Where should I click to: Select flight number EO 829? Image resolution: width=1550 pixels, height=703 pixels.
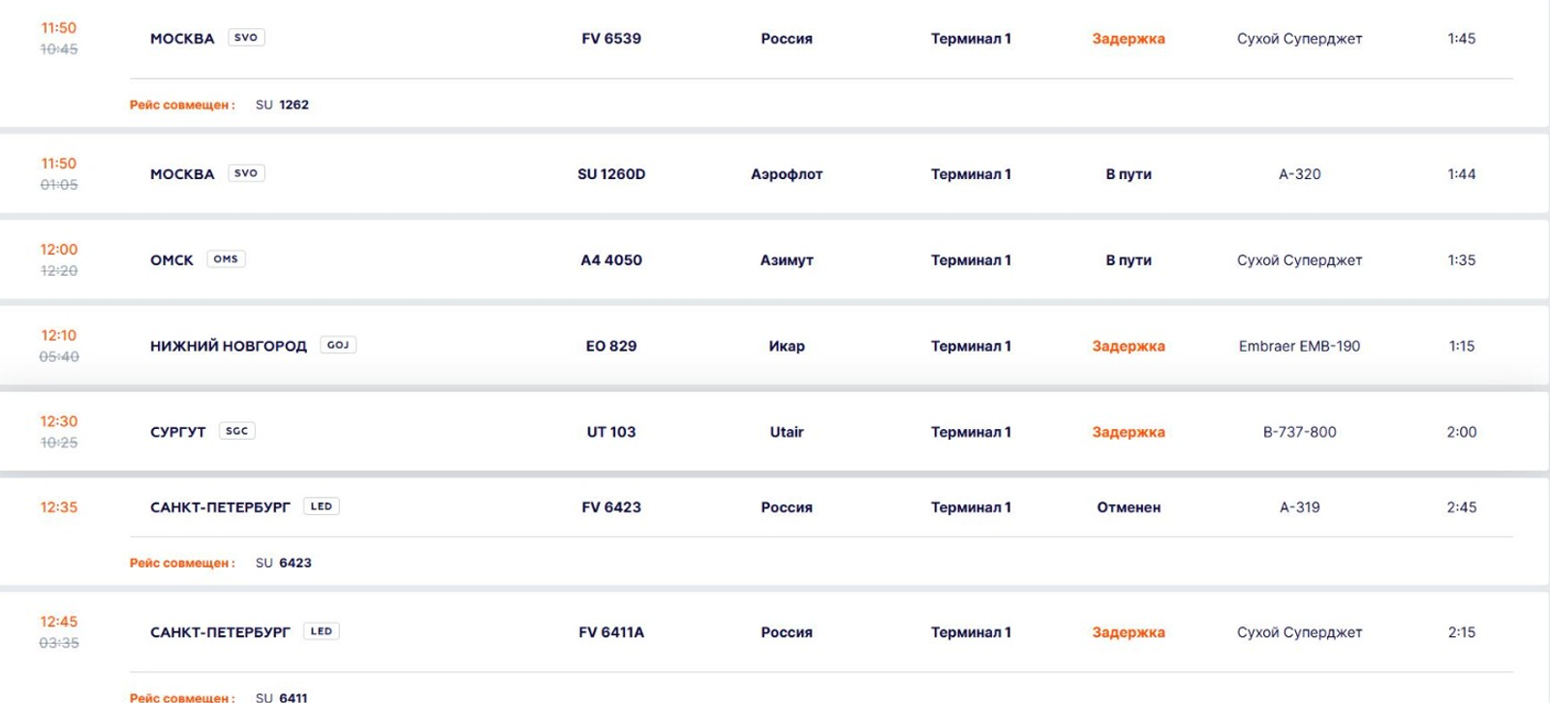[x=611, y=346]
